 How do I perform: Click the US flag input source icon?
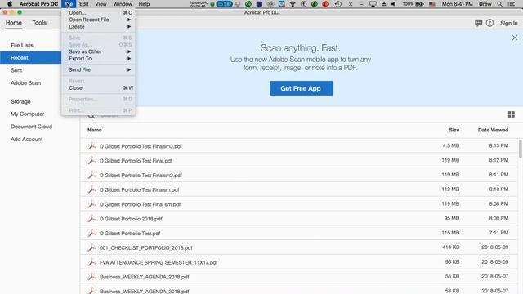click(x=432, y=4)
